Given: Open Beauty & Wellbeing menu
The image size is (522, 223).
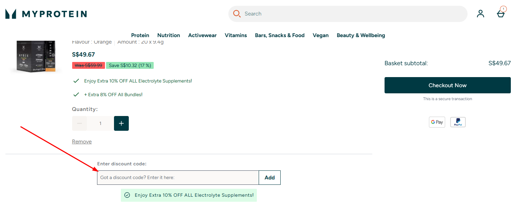Looking at the screenshot, I should pyautogui.click(x=361, y=35).
